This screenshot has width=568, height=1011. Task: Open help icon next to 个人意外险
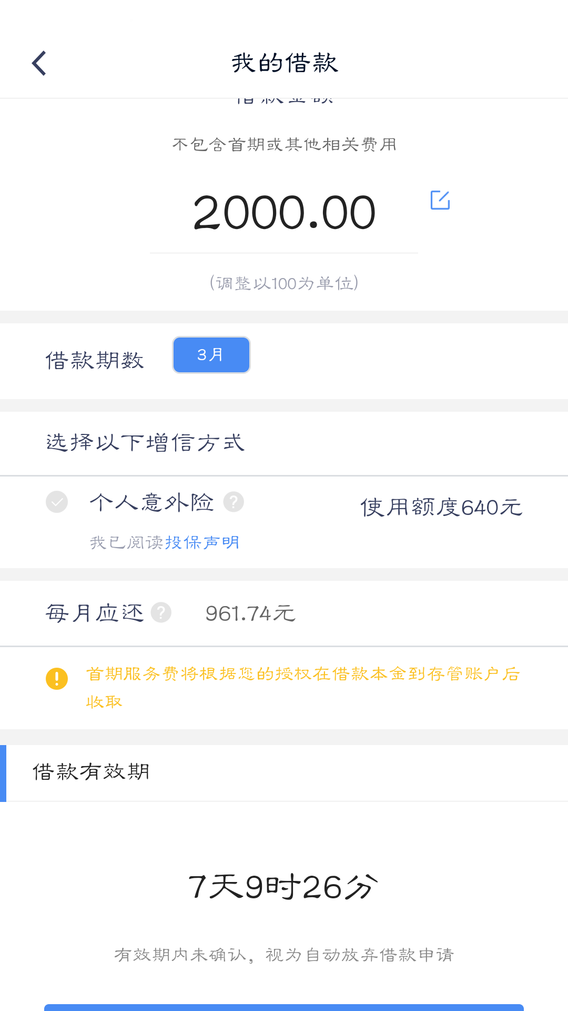[x=234, y=502]
